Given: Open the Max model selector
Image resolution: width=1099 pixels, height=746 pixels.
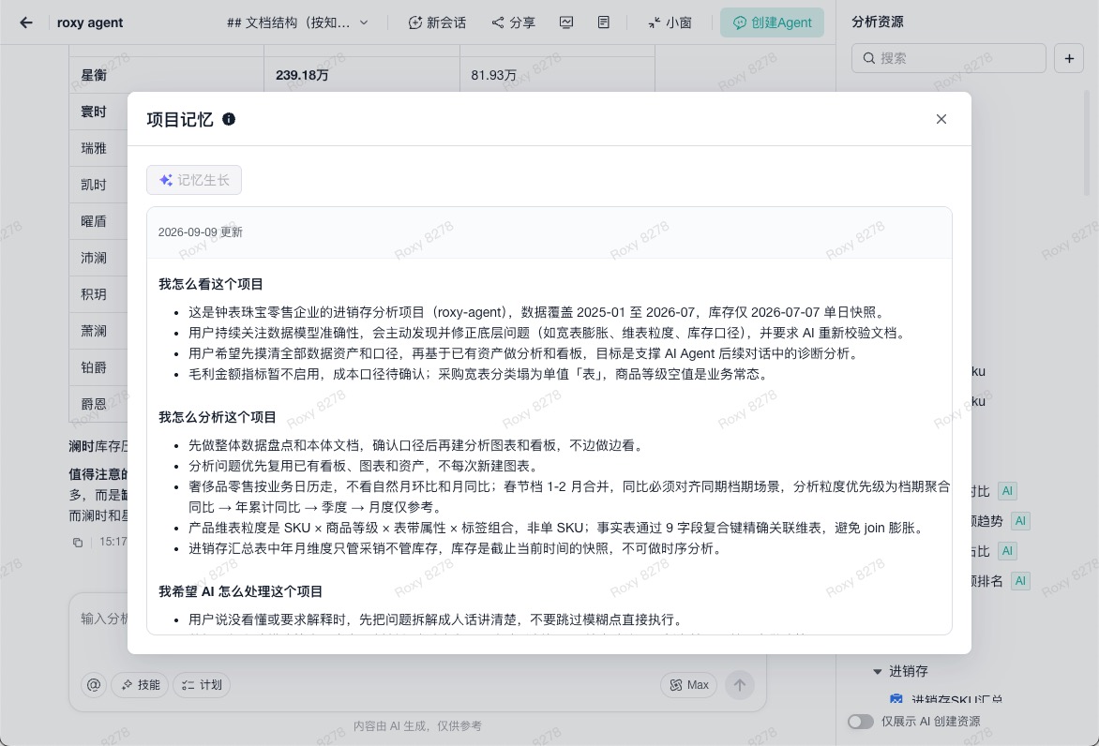Looking at the screenshot, I should (x=688, y=684).
